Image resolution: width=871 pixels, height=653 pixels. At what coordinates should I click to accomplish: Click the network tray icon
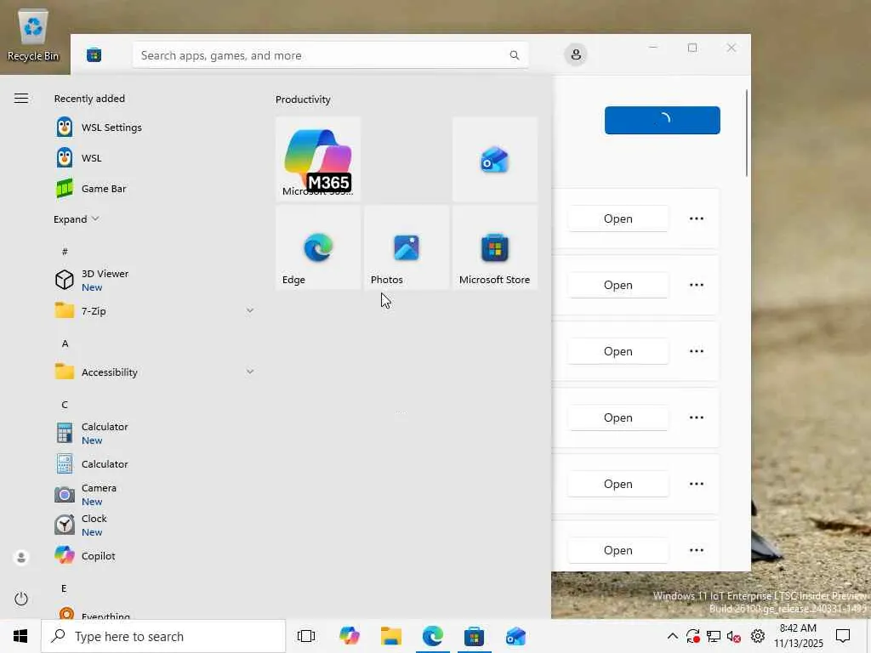click(714, 636)
